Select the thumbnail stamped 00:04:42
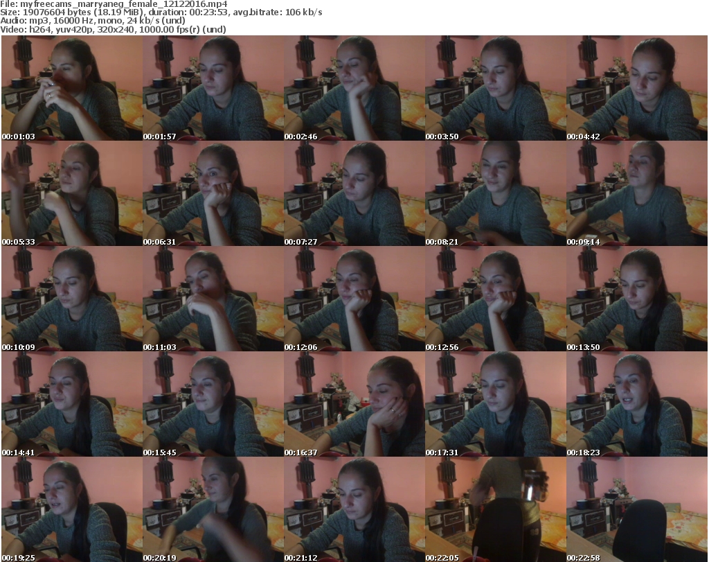 coord(637,88)
